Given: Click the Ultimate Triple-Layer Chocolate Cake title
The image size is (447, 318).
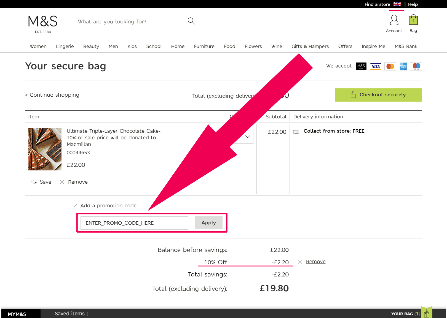Looking at the screenshot, I should (114, 138).
